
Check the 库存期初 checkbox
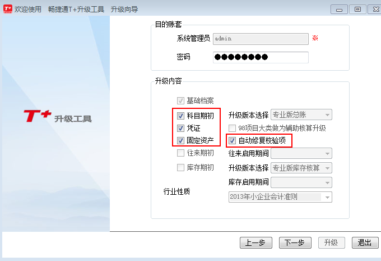tap(180, 167)
